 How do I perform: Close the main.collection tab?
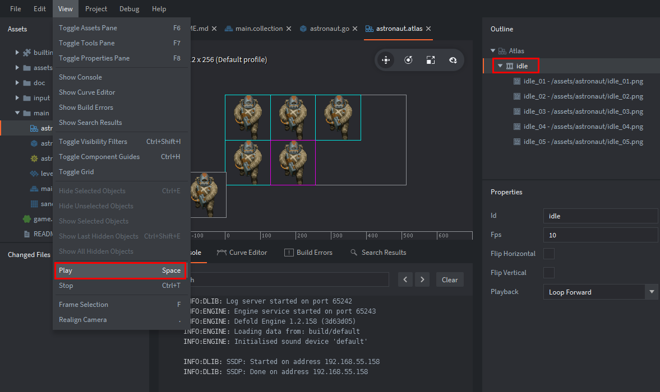(289, 29)
